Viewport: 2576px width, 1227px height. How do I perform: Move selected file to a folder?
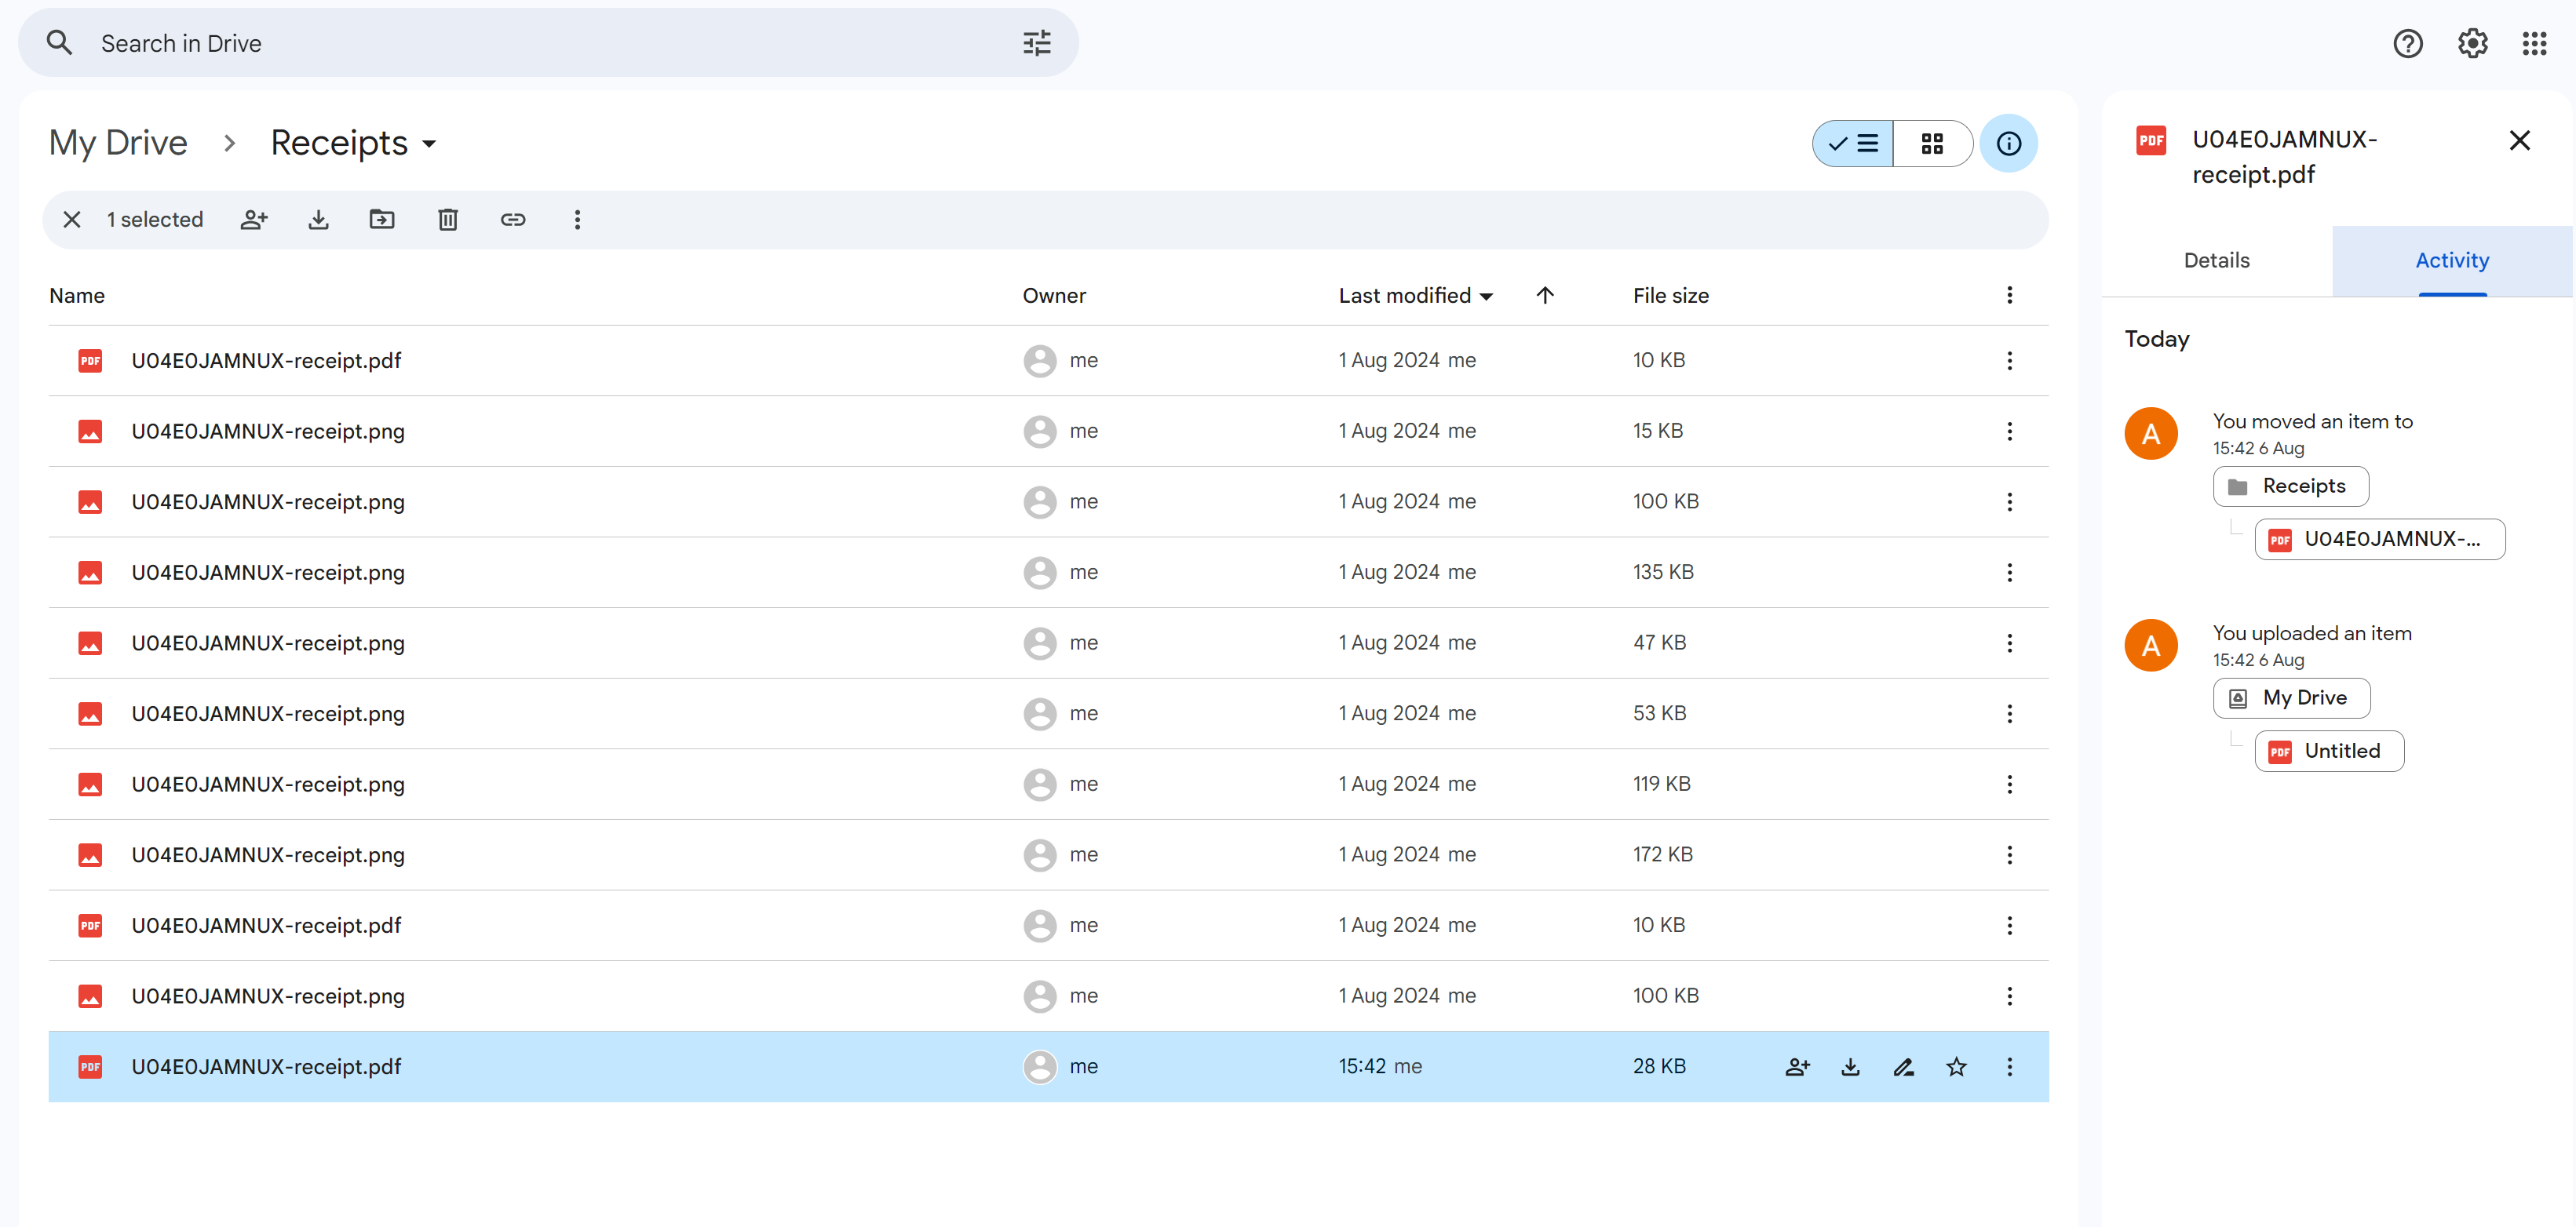click(x=382, y=220)
